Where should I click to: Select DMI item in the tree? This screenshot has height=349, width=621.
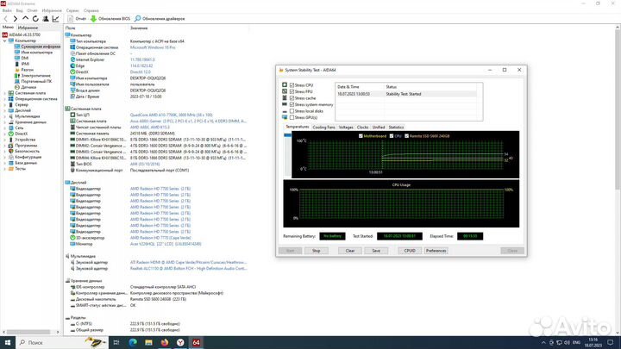(x=24, y=58)
